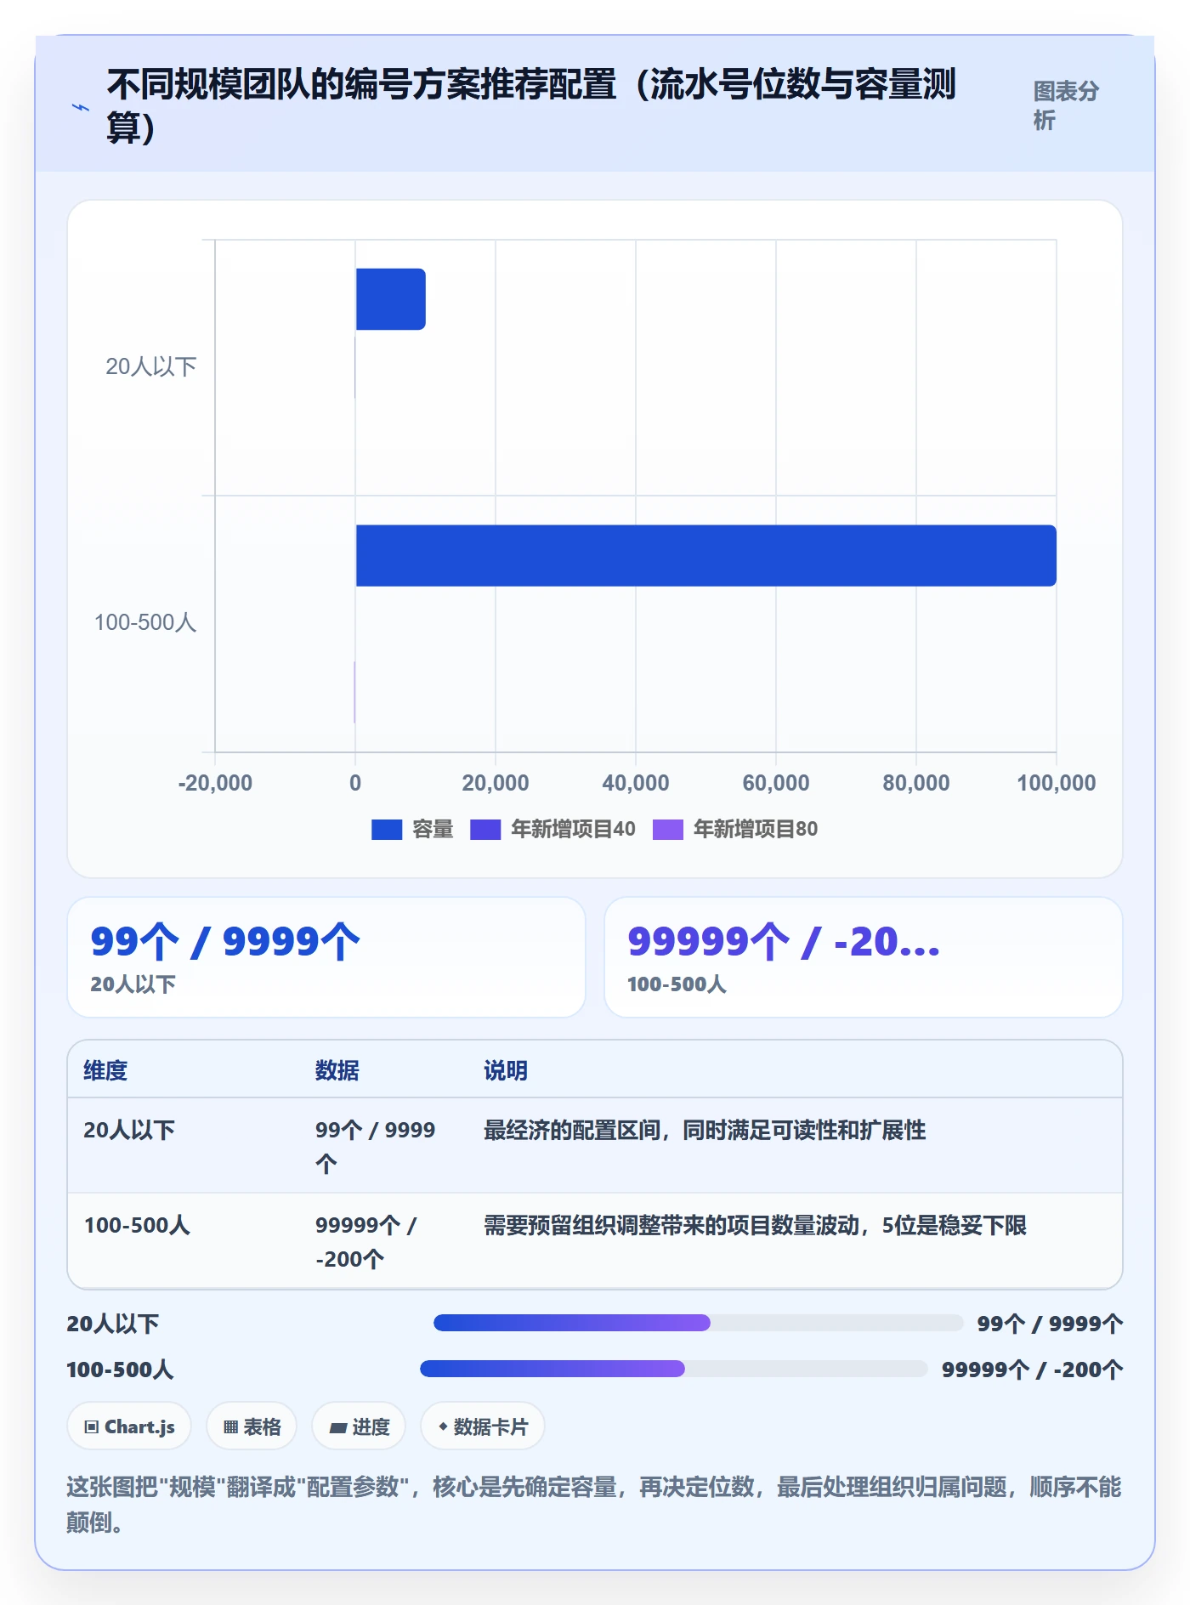Toggle the 年新增项目40 legend entry
This screenshot has height=1605, width=1190.
[x=552, y=829]
